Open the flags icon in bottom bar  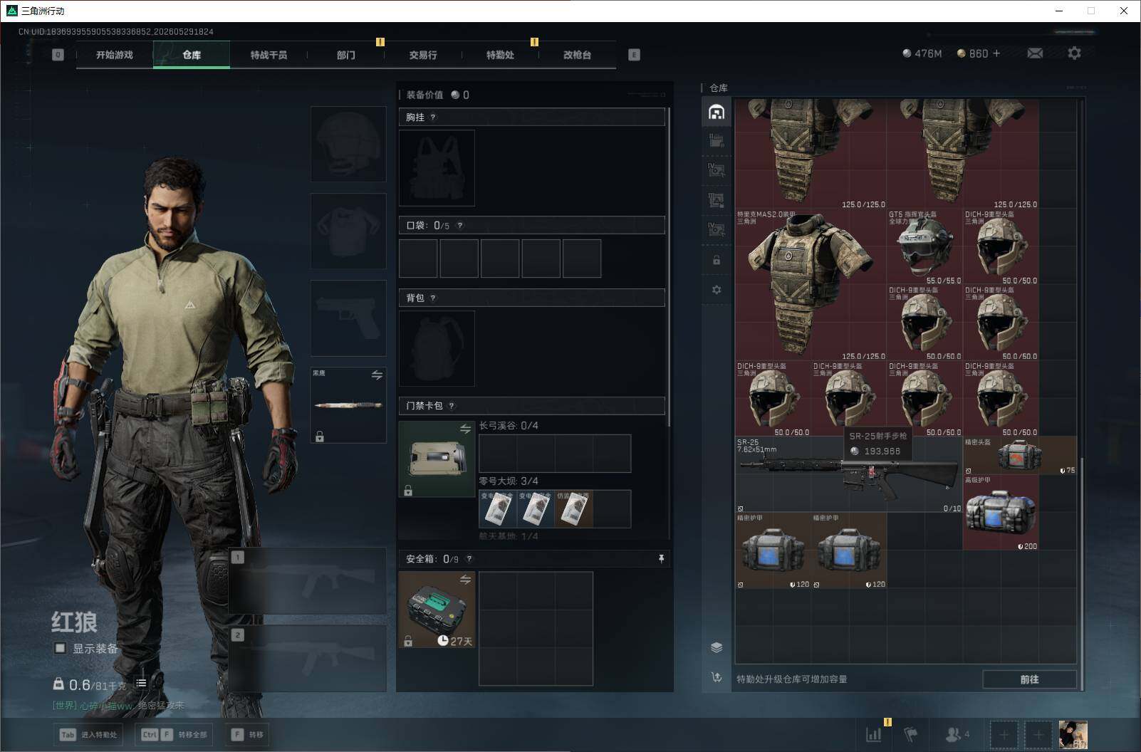pos(911,734)
